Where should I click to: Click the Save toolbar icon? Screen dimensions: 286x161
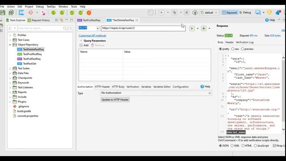[3, 13]
